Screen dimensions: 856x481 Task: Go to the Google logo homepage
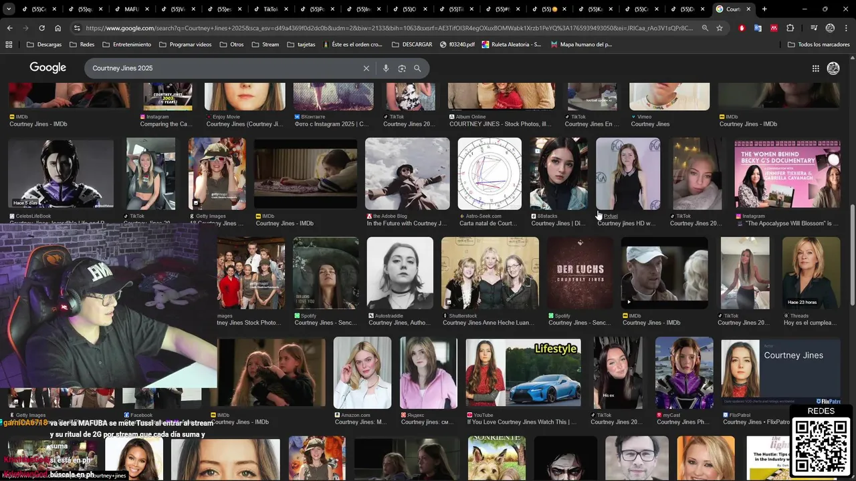click(47, 67)
